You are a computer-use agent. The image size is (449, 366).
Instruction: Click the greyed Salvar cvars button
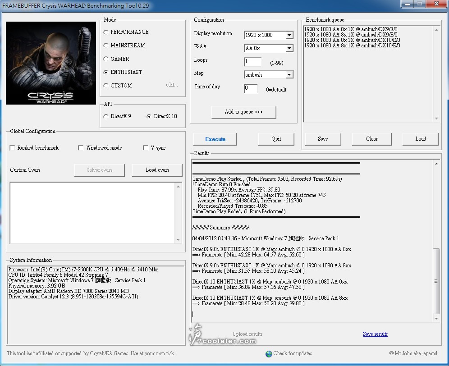tap(99, 170)
